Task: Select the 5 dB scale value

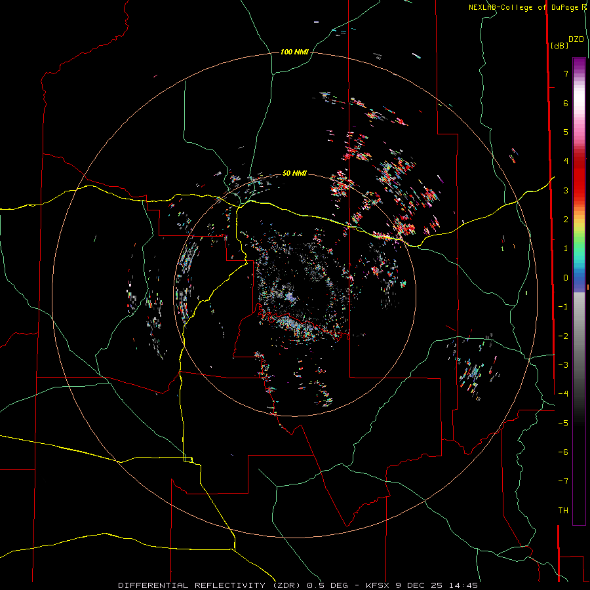Action: pyautogui.click(x=566, y=132)
